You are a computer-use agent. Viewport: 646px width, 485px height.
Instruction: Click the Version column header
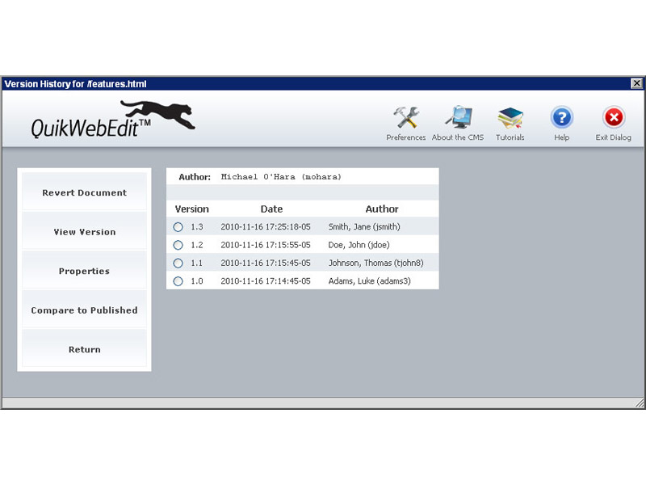(191, 209)
